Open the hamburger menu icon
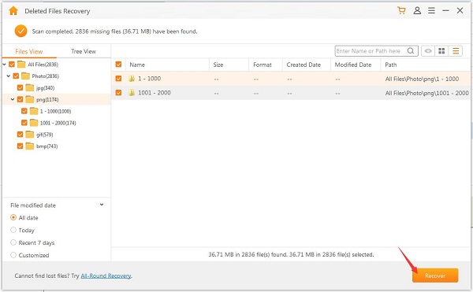473x292 pixels. coord(432,10)
